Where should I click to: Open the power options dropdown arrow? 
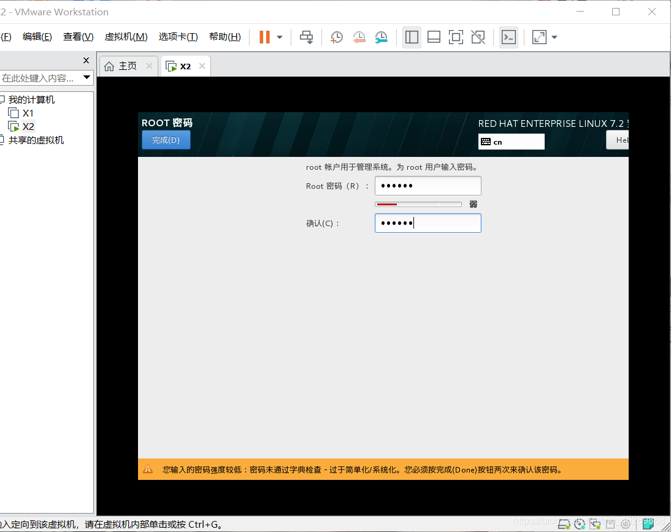[280, 37]
